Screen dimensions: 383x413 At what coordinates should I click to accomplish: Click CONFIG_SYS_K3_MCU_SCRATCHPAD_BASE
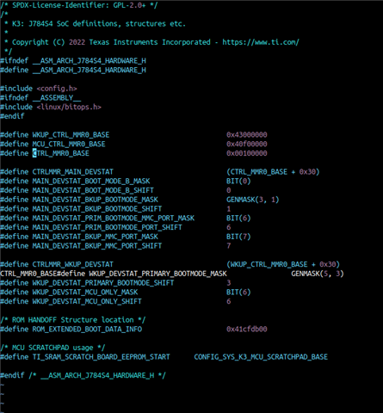pos(261,357)
